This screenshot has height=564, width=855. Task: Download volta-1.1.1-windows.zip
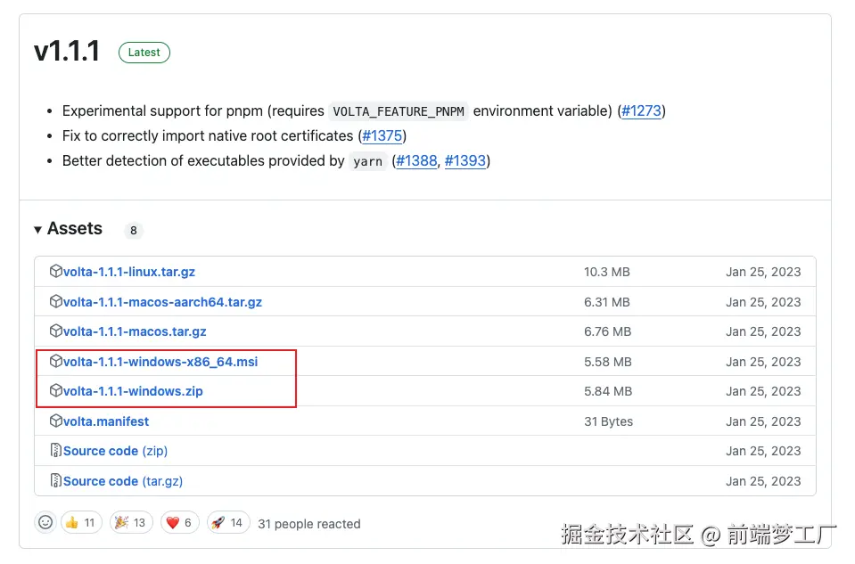[x=133, y=391]
